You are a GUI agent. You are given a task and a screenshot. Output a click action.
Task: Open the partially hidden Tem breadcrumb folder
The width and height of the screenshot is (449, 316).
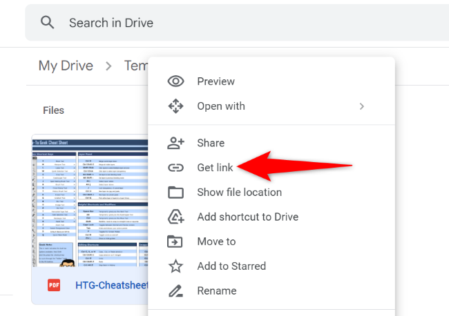[136, 66]
